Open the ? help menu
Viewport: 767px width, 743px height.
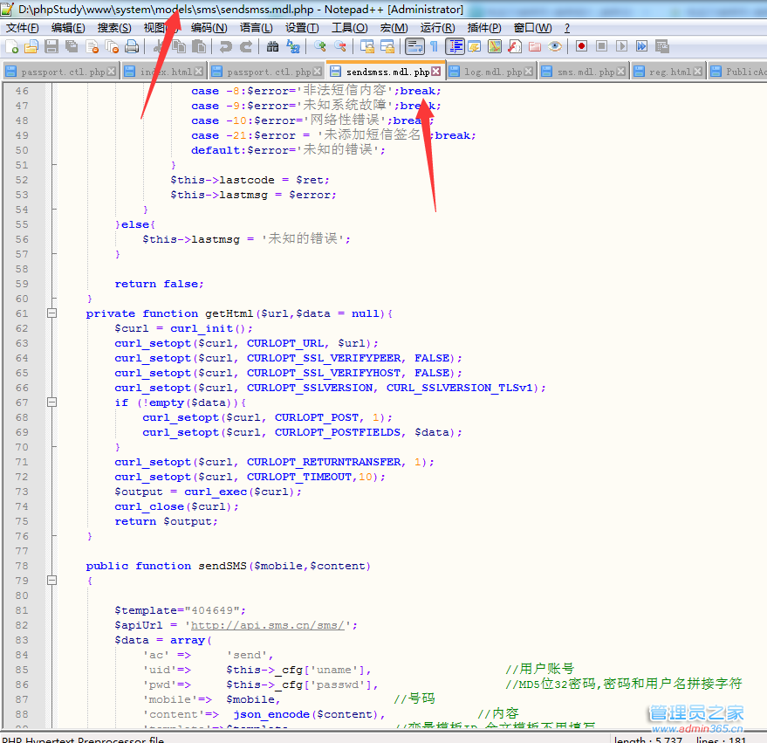click(567, 28)
